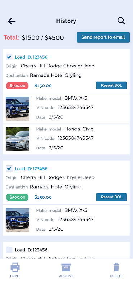Open the first blue Load ID: 123456 link

(31, 57)
